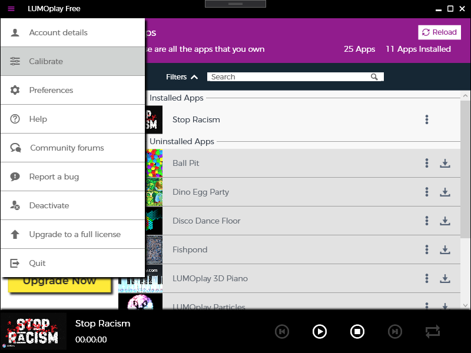Open Preferences
Screen dimensions: 471x353
point(72,90)
